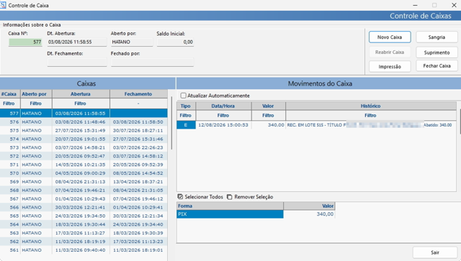Click Tipo column header in movements
Viewport: 461px width, 261px height.
click(x=186, y=106)
